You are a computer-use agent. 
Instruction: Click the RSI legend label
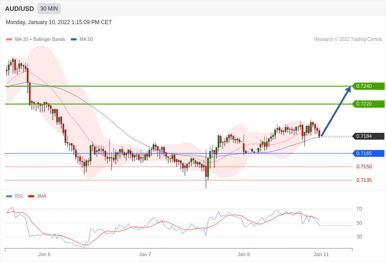tap(19, 196)
